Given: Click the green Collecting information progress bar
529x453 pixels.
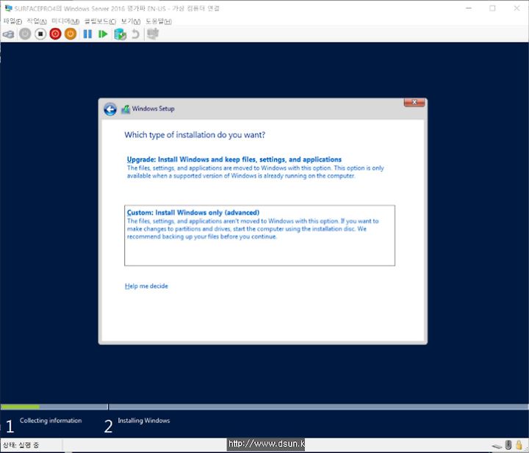Looking at the screenshot, I should (x=20, y=407).
